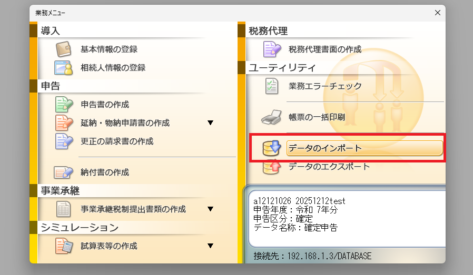This screenshot has height=275, width=473.
Task: Click the 申告年度:令和 7年分 line
Action: [295, 210]
